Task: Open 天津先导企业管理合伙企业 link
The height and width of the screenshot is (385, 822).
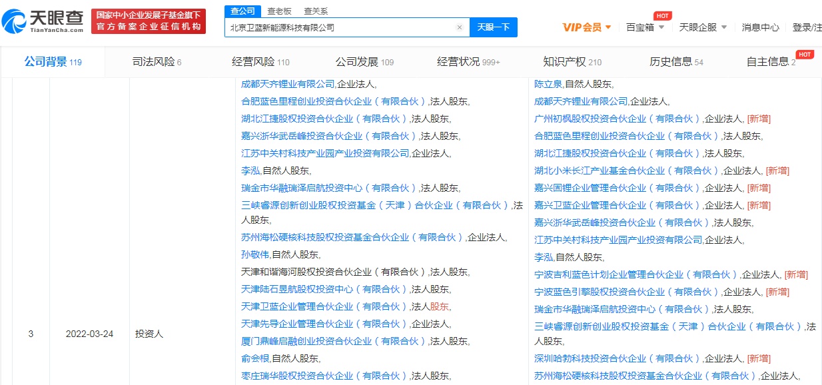Action: [325, 324]
